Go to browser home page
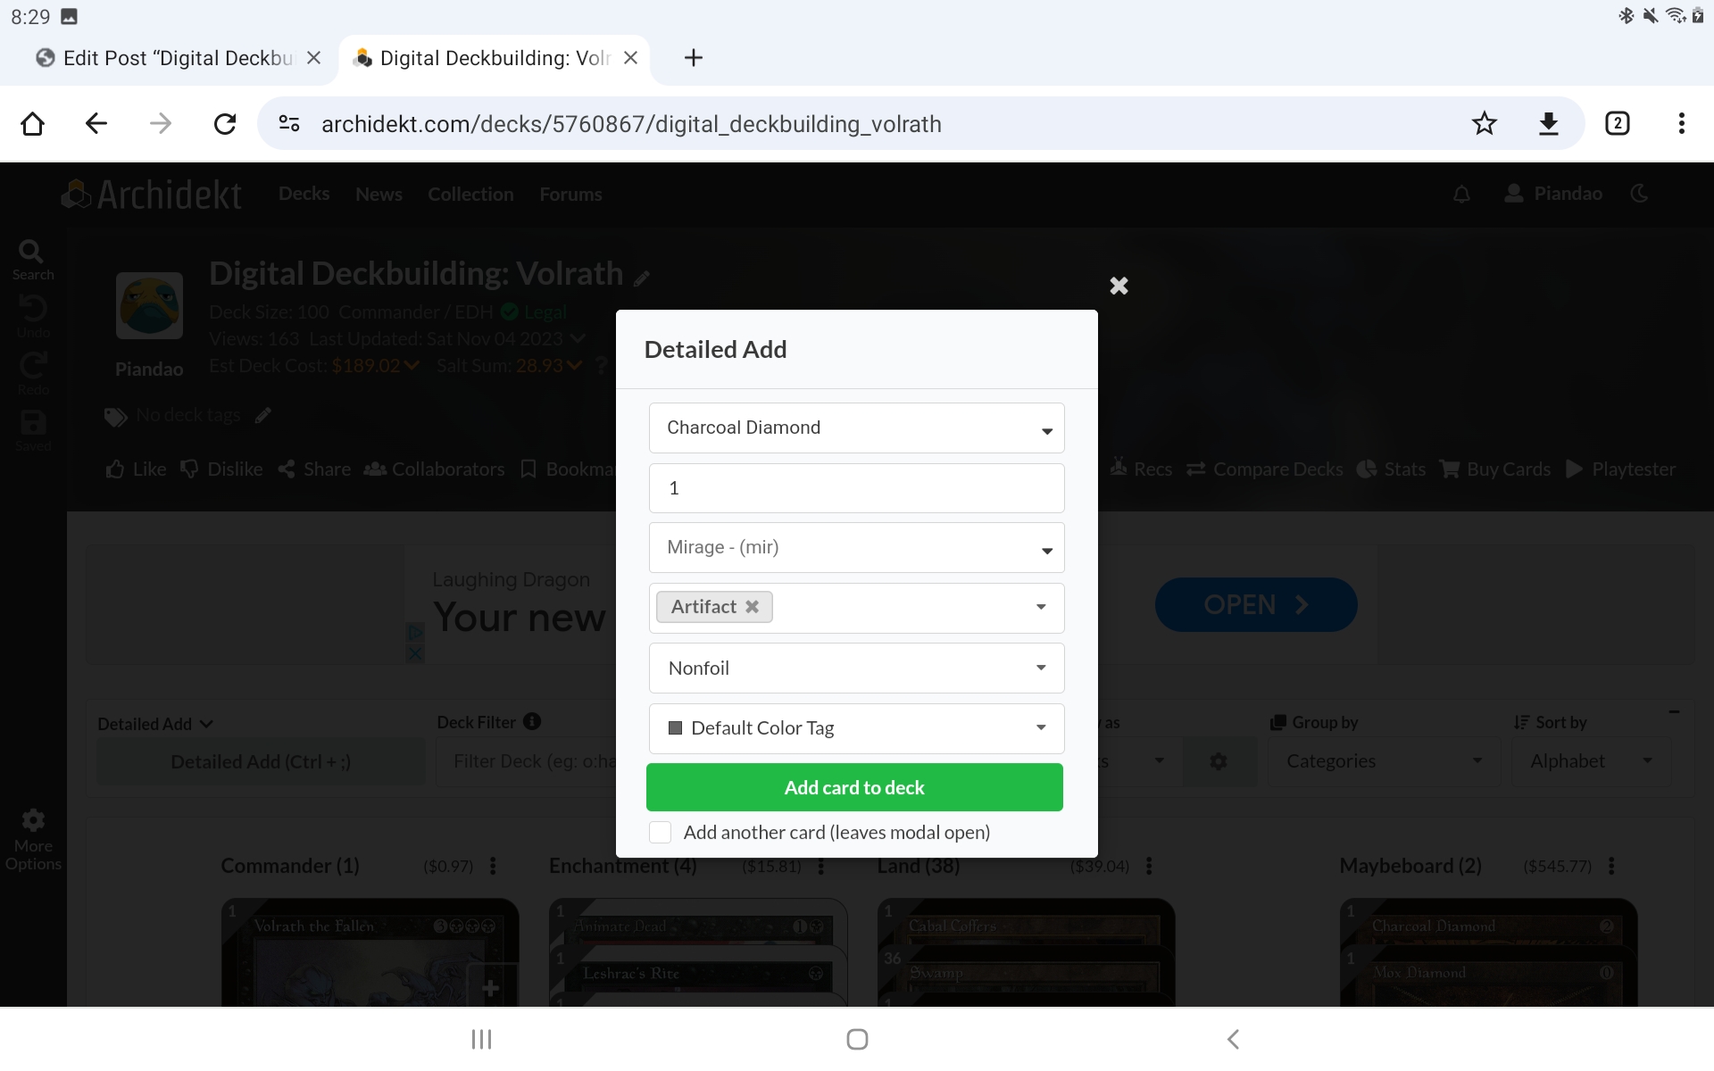 click(33, 123)
